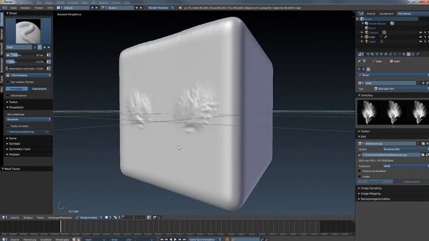Toggle strength pressure sensitivity icon

(x=49, y=62)
